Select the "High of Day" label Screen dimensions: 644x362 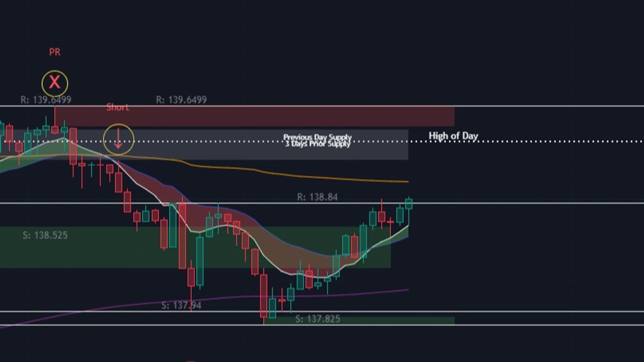[x=453, y=136]
